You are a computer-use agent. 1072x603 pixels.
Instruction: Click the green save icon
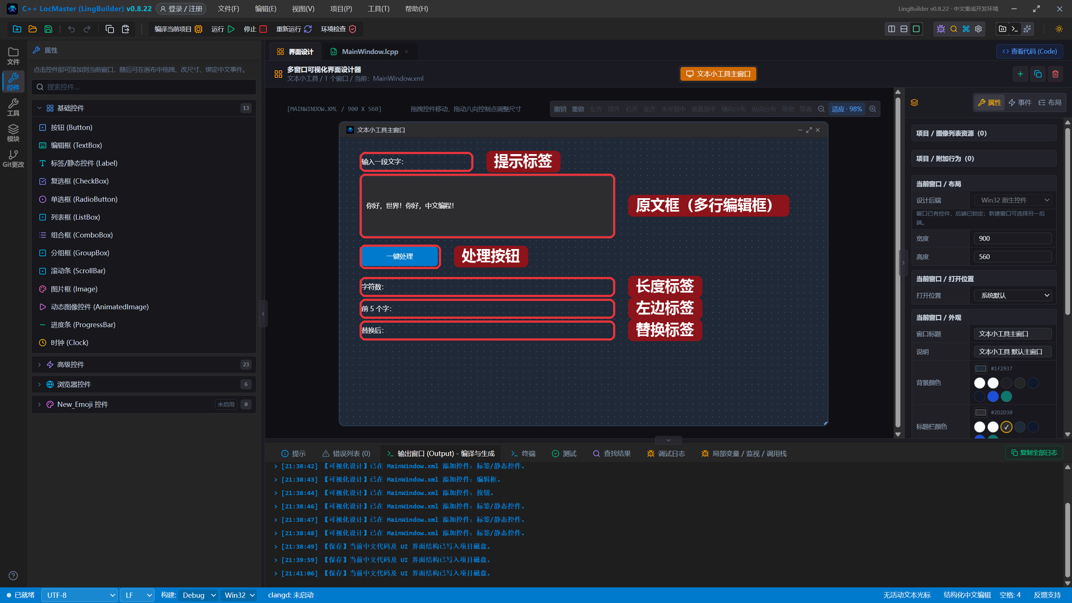pos(49,29)
